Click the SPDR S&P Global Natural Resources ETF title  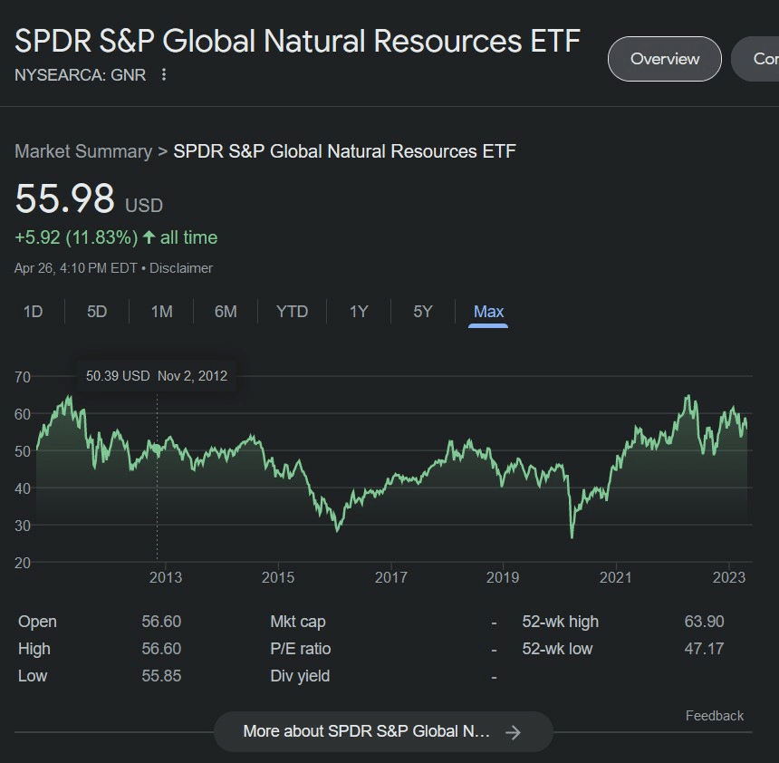(x=298, y=40)
